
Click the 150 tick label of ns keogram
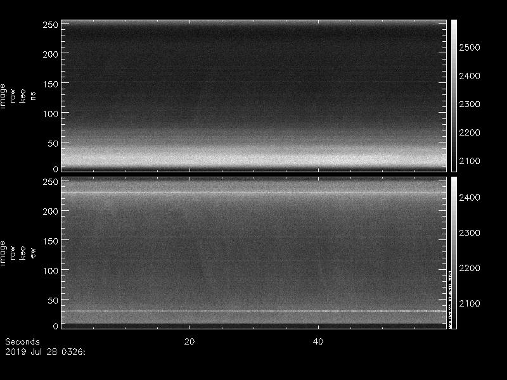(x=51, y=84)
